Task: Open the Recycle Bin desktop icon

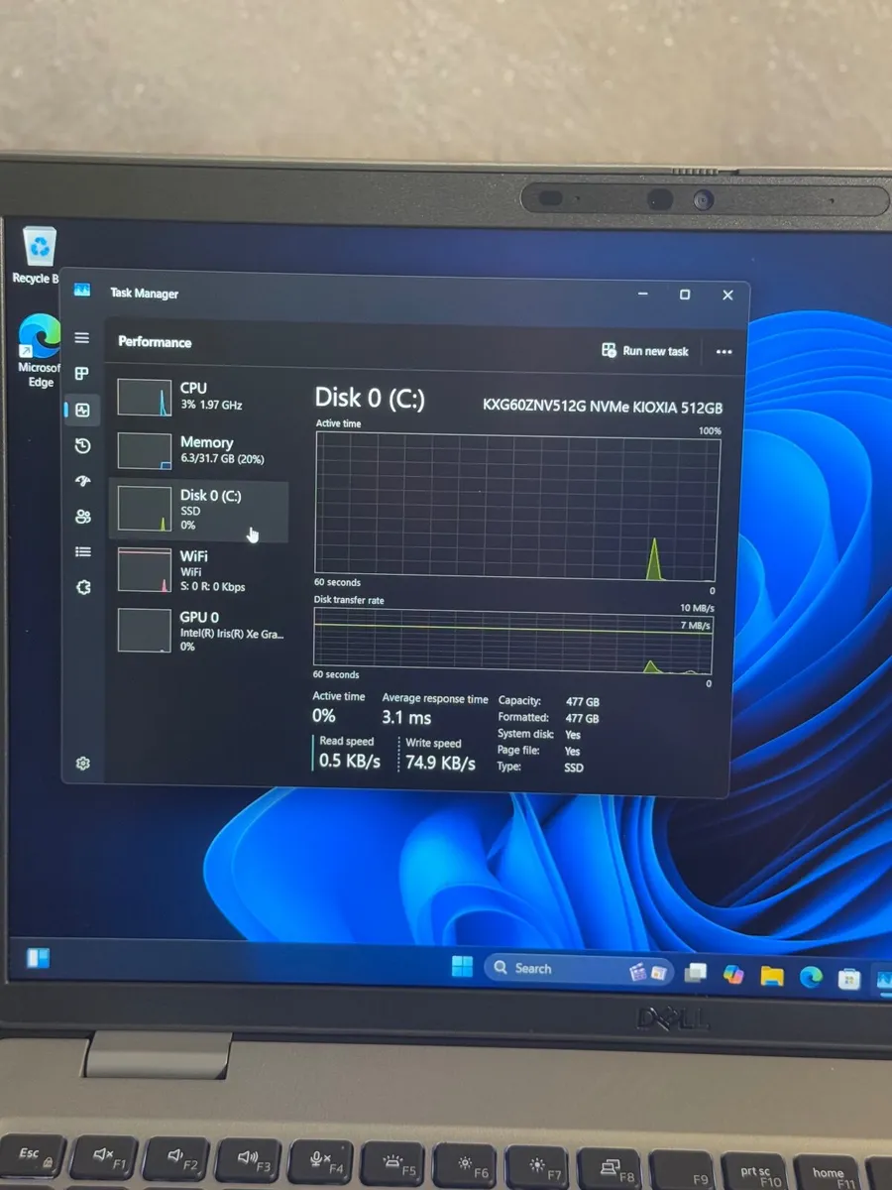Action: coord(38,255)
